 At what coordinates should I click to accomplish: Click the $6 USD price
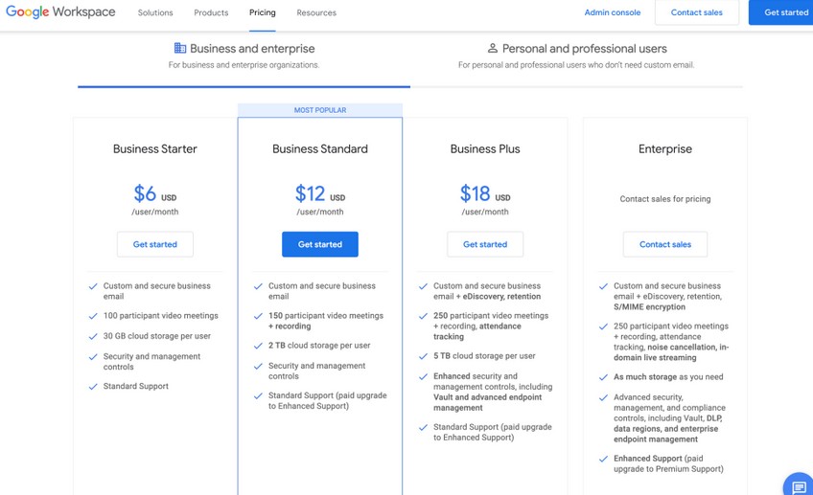pos(155,194)
